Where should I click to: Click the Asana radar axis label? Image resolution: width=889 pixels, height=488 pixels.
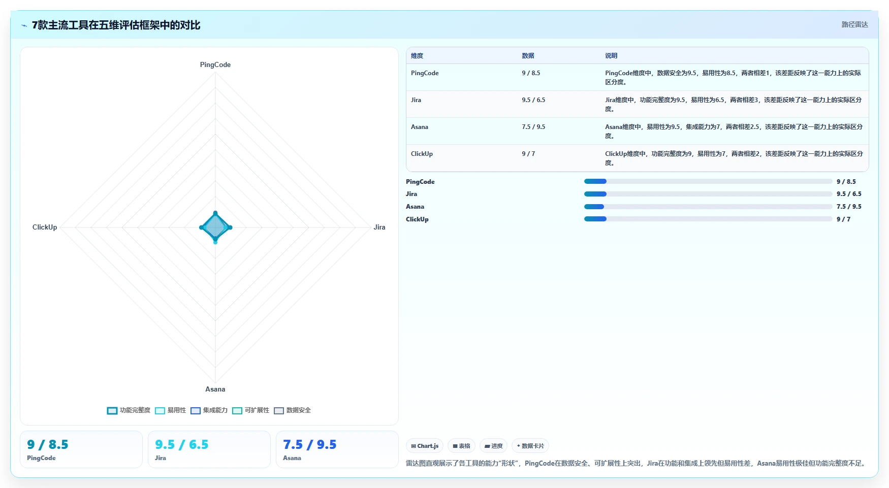[215, 389]
